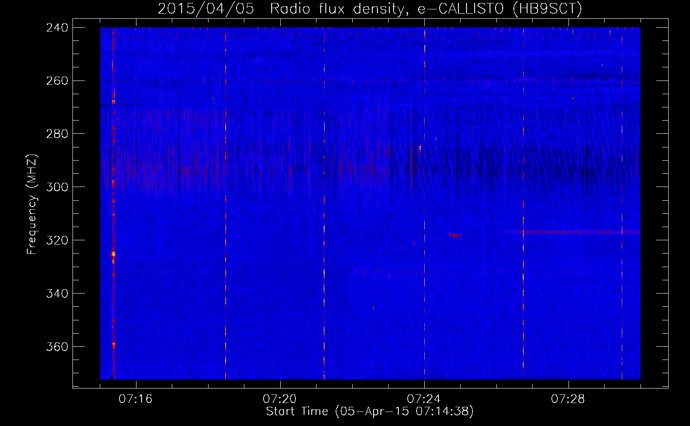Click the 300 frequency tick label

click(x=57, y=187)
